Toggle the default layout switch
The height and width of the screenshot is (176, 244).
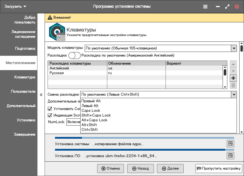(x=74, y=55)
